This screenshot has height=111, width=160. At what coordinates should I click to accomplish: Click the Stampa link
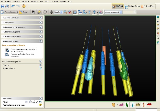pos(6,65)
